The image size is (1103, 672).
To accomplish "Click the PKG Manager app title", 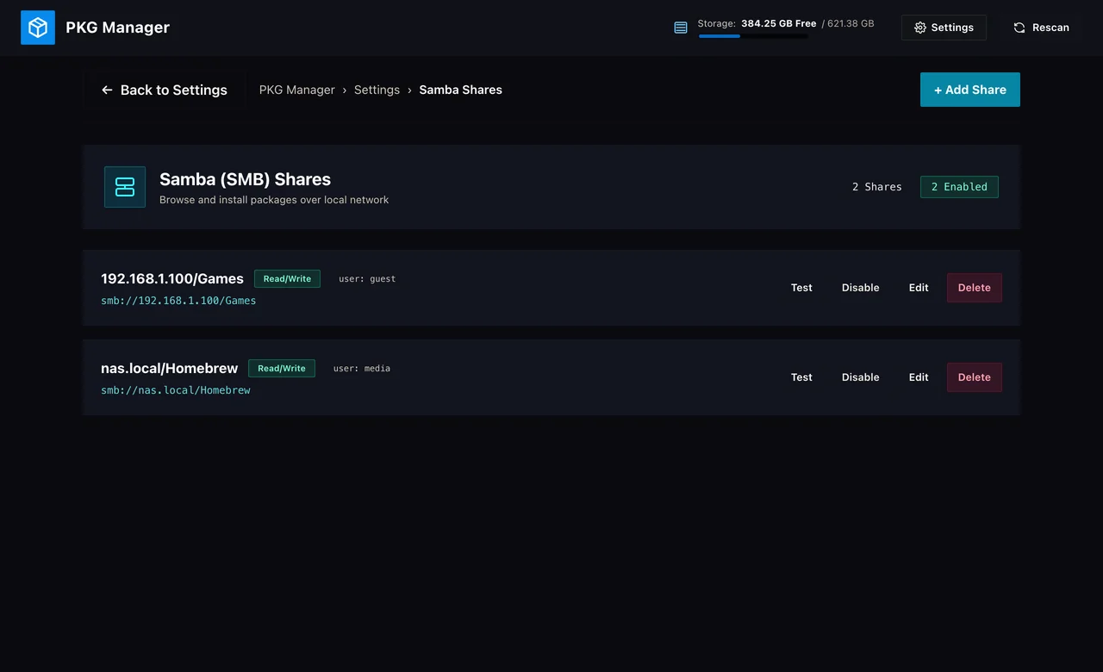I will click(118, 28).
